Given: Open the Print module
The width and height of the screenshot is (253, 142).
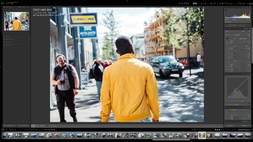Looking at the screenshot, I should point(241,4).
